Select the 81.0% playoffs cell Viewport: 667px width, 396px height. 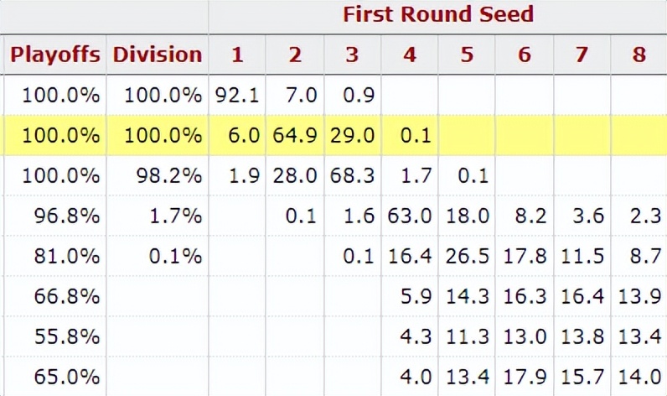click(x=60, y=257)
